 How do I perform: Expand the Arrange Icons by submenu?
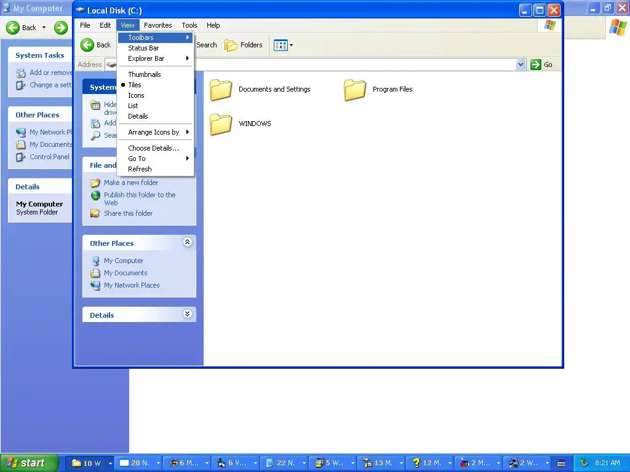[x=156, y=132]
